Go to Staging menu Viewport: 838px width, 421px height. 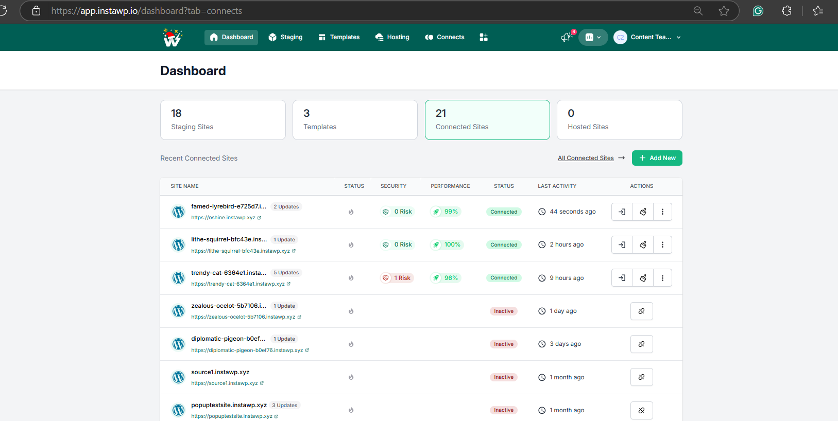[x=285, y=37]
